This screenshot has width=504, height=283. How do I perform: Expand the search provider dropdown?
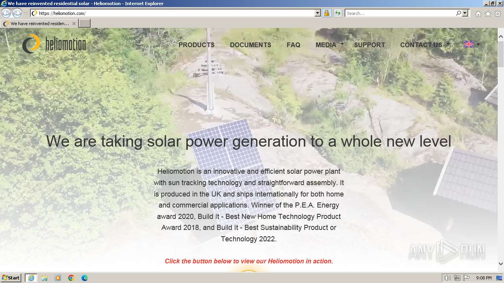465,13
